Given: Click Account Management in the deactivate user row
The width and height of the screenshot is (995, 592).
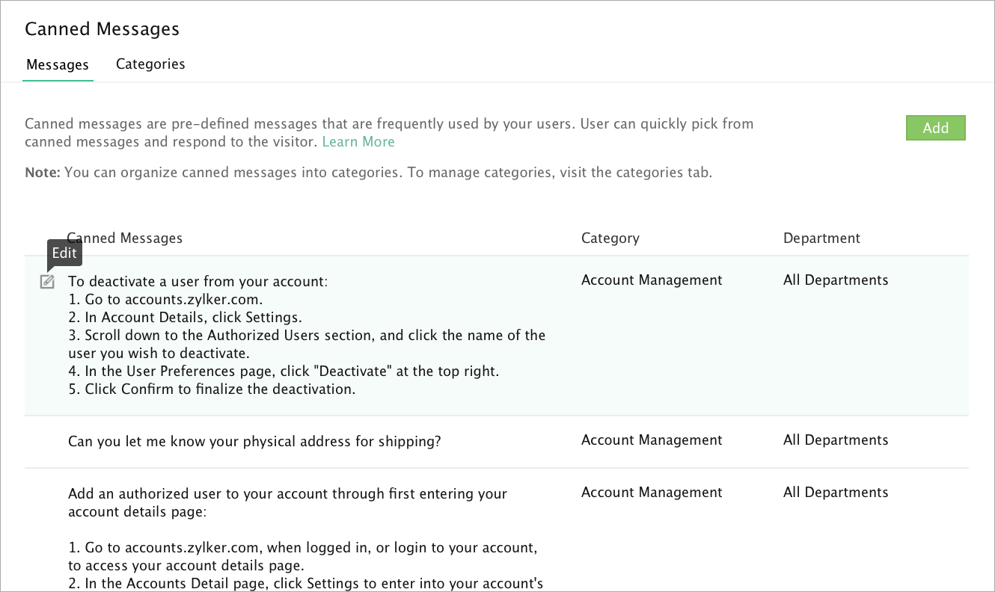Looking at the screenshot, I should pyautogui.click(x=652, y=280).
